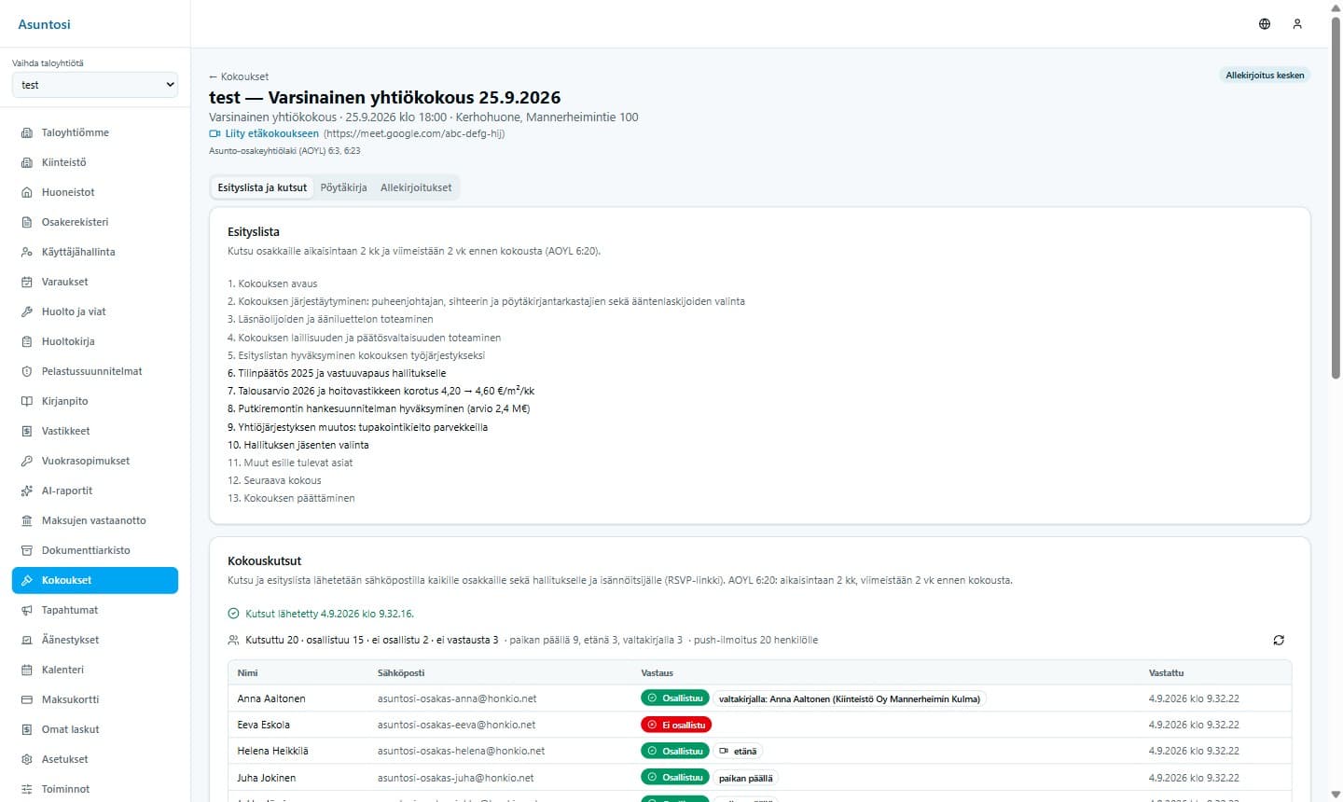The image size is (1343, 802).
Task: Click the Maksukortti card icon
Action: pyautogui.click(x=27, y=699)
